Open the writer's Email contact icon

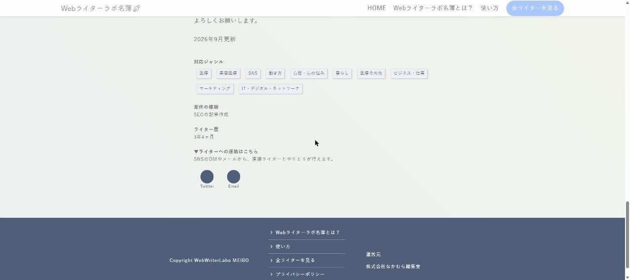tap(234, 177)
